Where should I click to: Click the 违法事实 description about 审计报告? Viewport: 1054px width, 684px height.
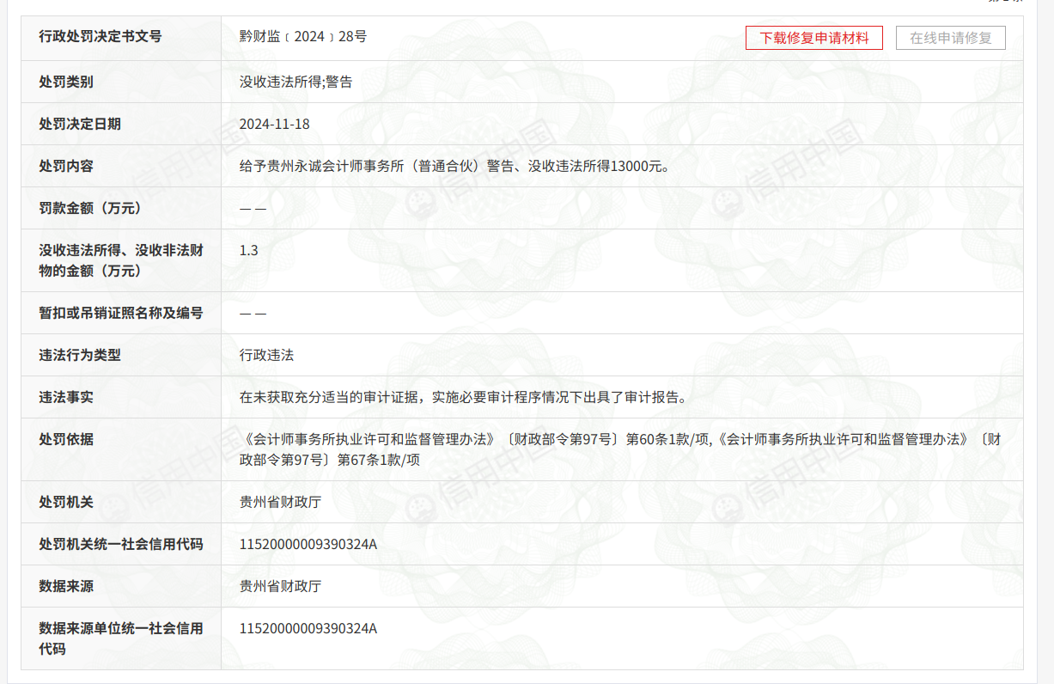pyautogui.click(x=464, y=397)
